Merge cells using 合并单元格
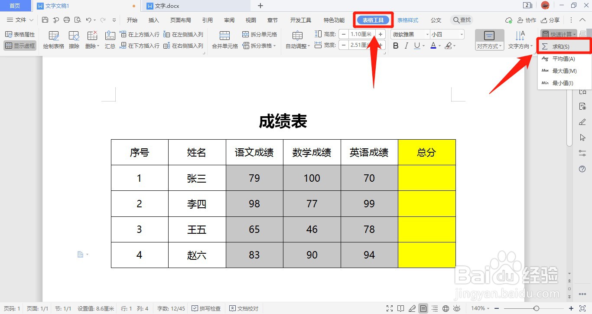Viewport: 592px width, 314px height. pyautogui.click(x=224, y=39)
